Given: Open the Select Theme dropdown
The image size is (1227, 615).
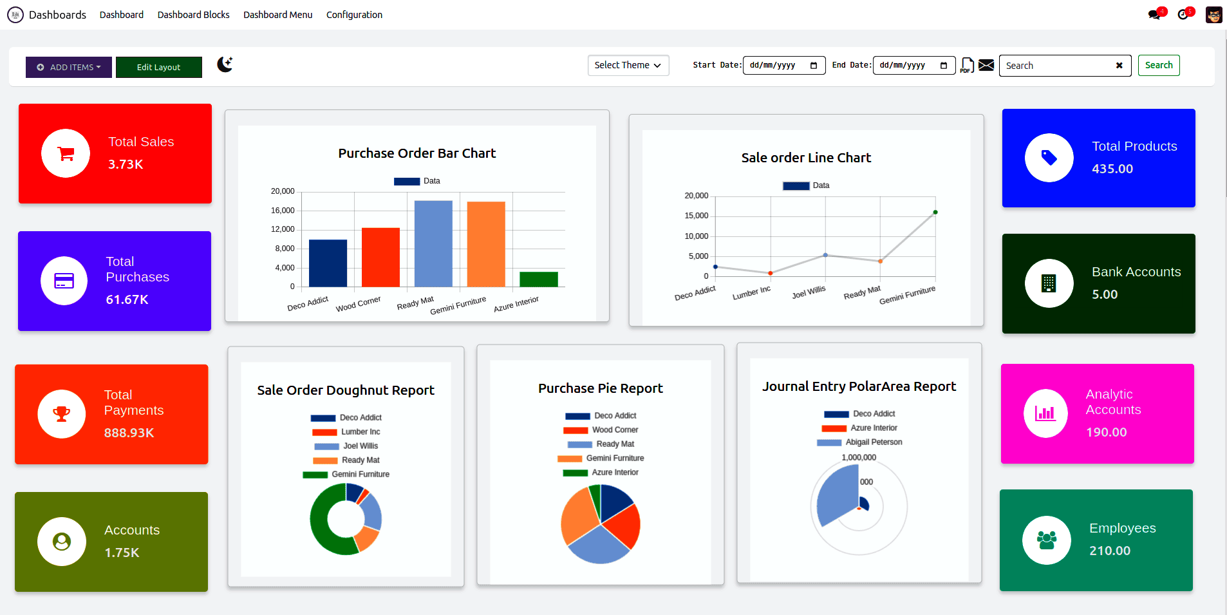Looking at the screenshot, I should [628, 65].
